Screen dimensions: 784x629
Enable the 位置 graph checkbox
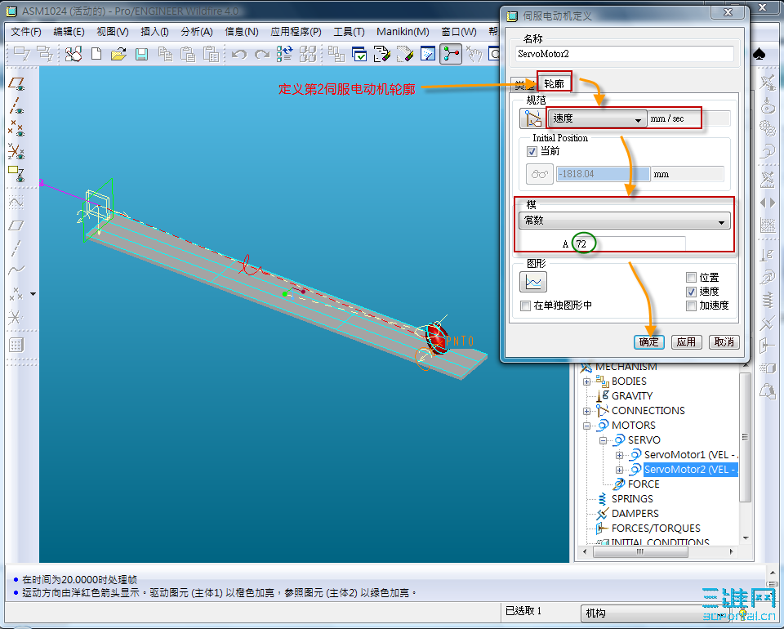point(691,278)
